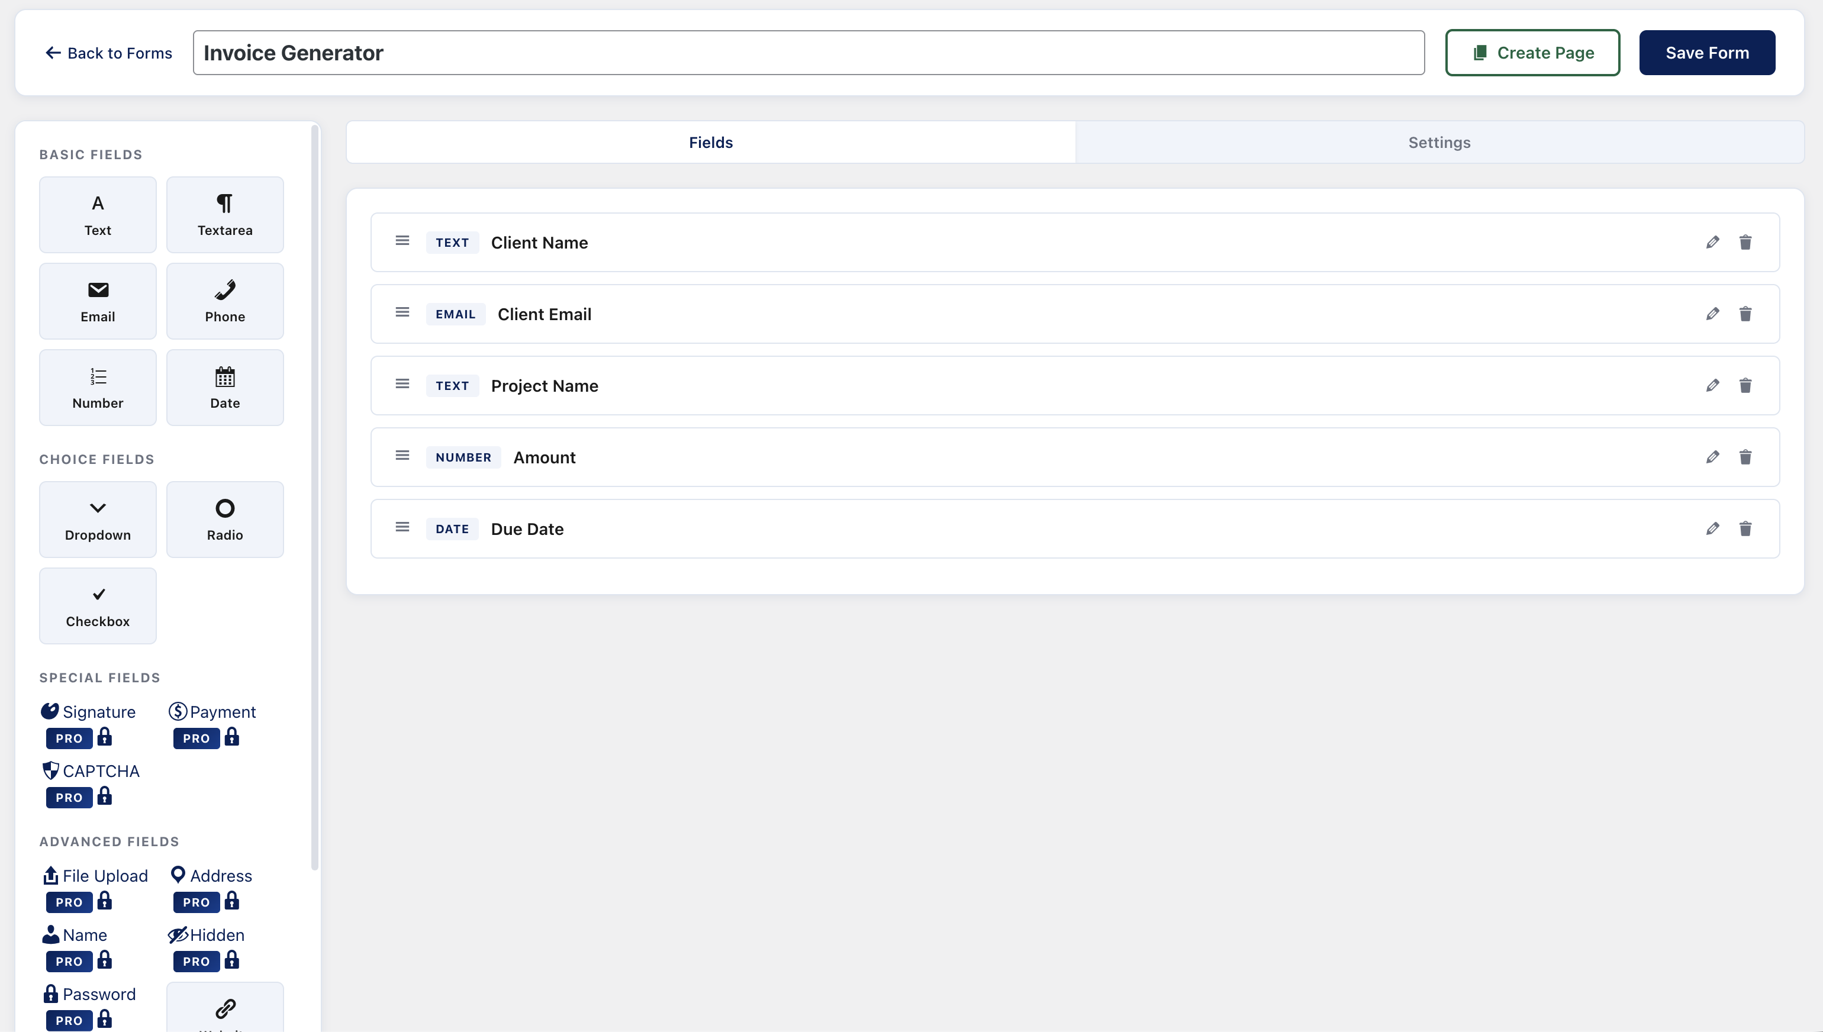The height and width of the screenshot is (1032, 1823).
Task: Add a Textarea field to the form
Action: (225, 214)
